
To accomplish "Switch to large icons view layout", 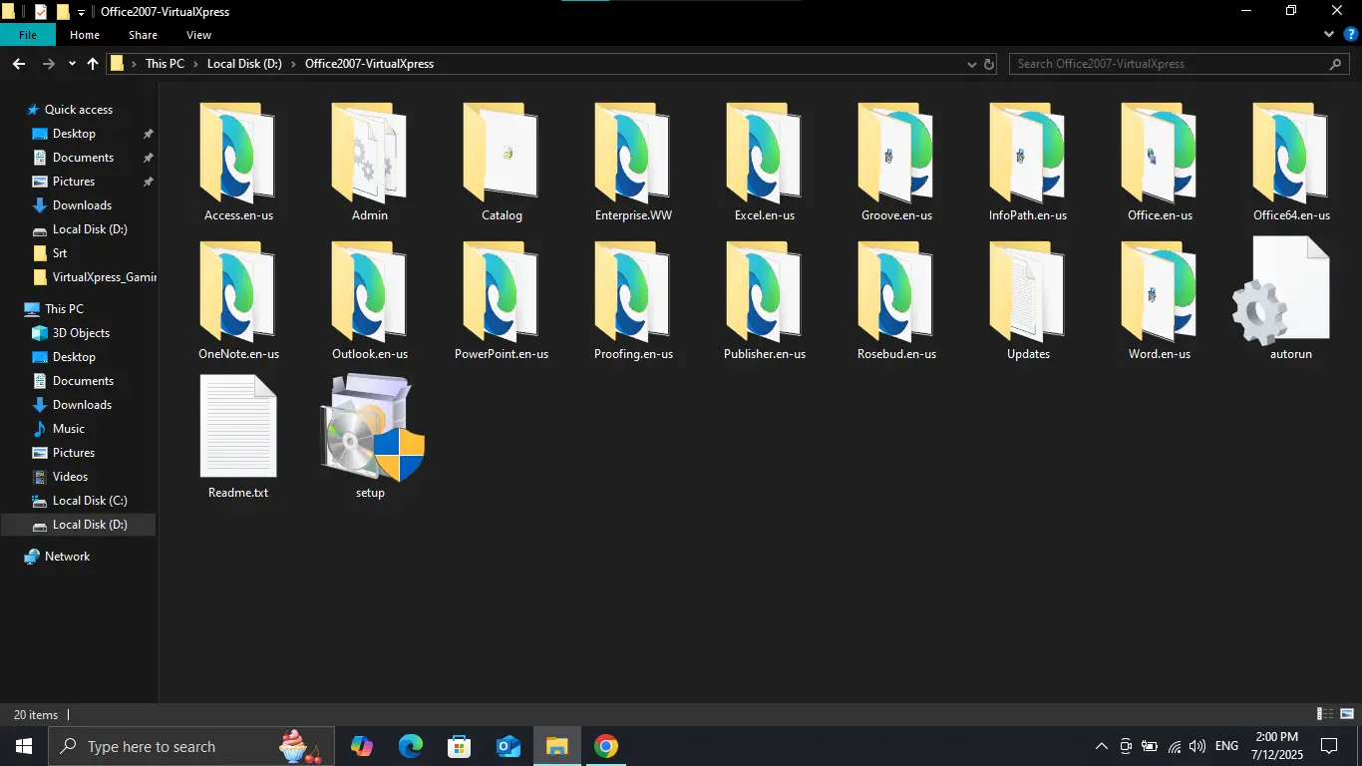I will [x=1348, y=714].
